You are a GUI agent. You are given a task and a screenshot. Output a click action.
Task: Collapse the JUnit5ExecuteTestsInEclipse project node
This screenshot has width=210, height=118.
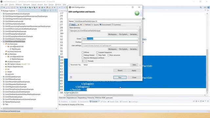point(2,42)
